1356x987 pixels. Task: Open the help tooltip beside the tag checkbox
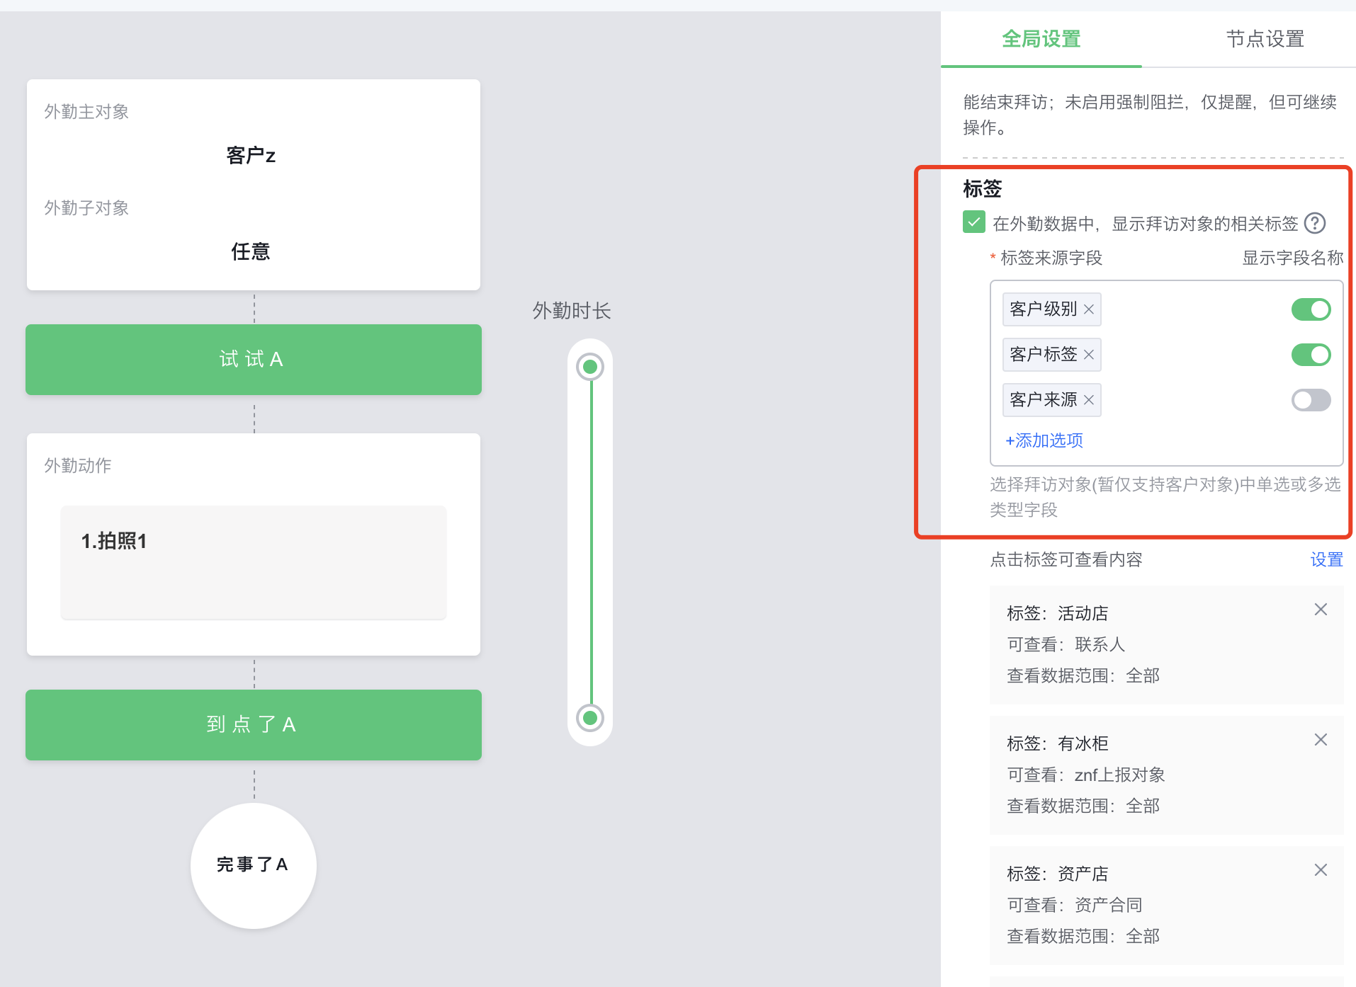pos(1316,223)
